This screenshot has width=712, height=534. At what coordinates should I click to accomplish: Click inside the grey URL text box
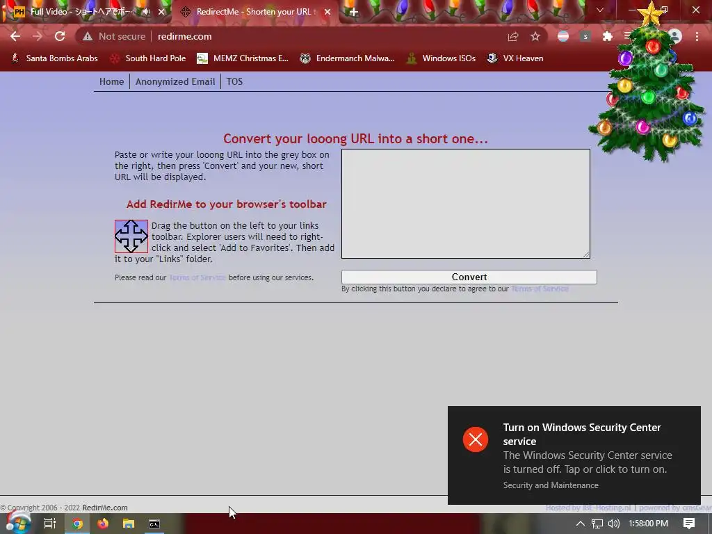(466, 204)
